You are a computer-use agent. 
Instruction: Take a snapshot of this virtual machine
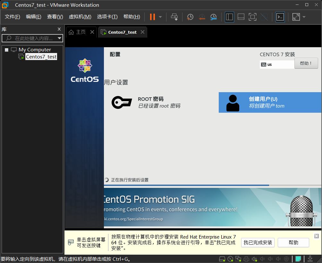[190, 17]
